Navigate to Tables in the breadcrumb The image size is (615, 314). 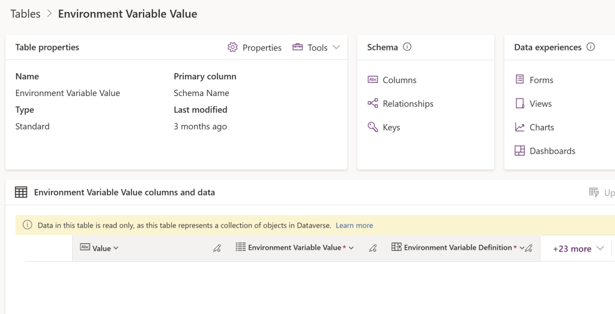click(x=25, y=14)
